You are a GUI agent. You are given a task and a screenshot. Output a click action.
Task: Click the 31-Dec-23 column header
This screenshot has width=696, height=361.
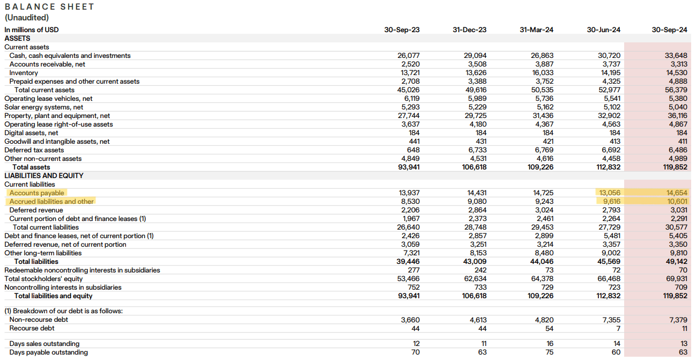[469, 30]
